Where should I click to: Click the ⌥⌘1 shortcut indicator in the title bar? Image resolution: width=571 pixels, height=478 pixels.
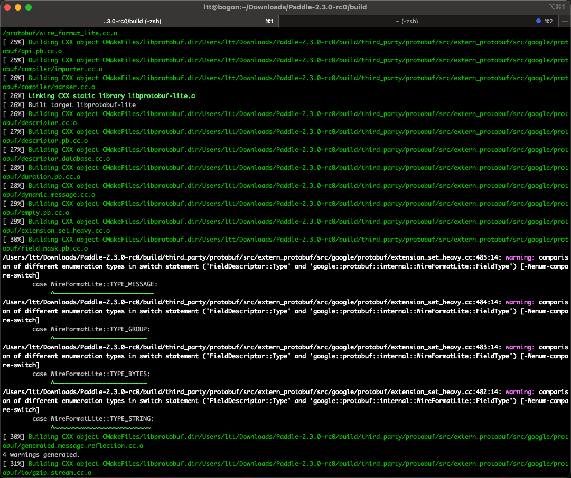pyautogui.click(x=558, y=7)
